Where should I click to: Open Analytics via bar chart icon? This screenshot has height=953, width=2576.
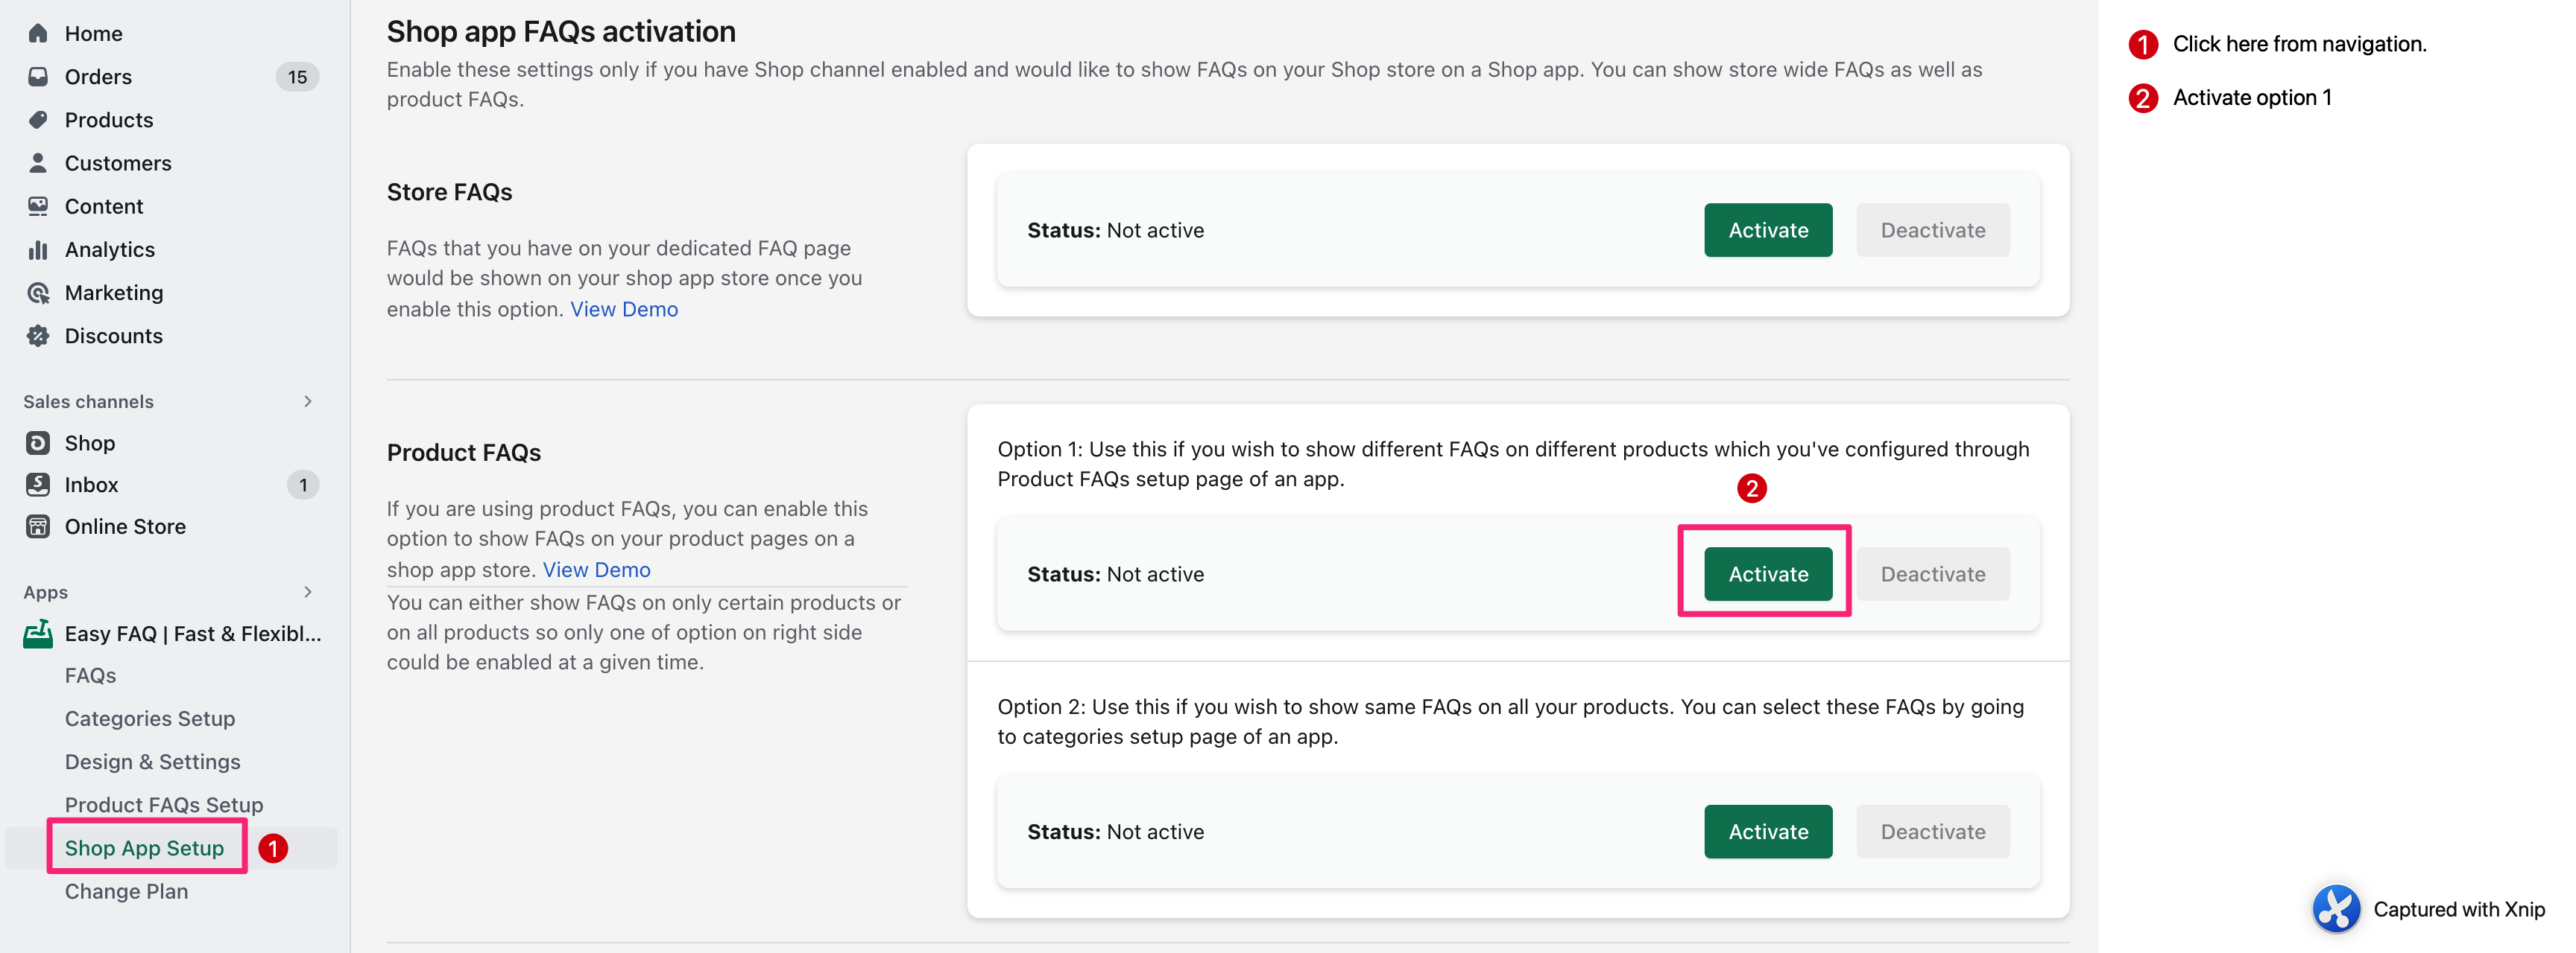(38, 249)
